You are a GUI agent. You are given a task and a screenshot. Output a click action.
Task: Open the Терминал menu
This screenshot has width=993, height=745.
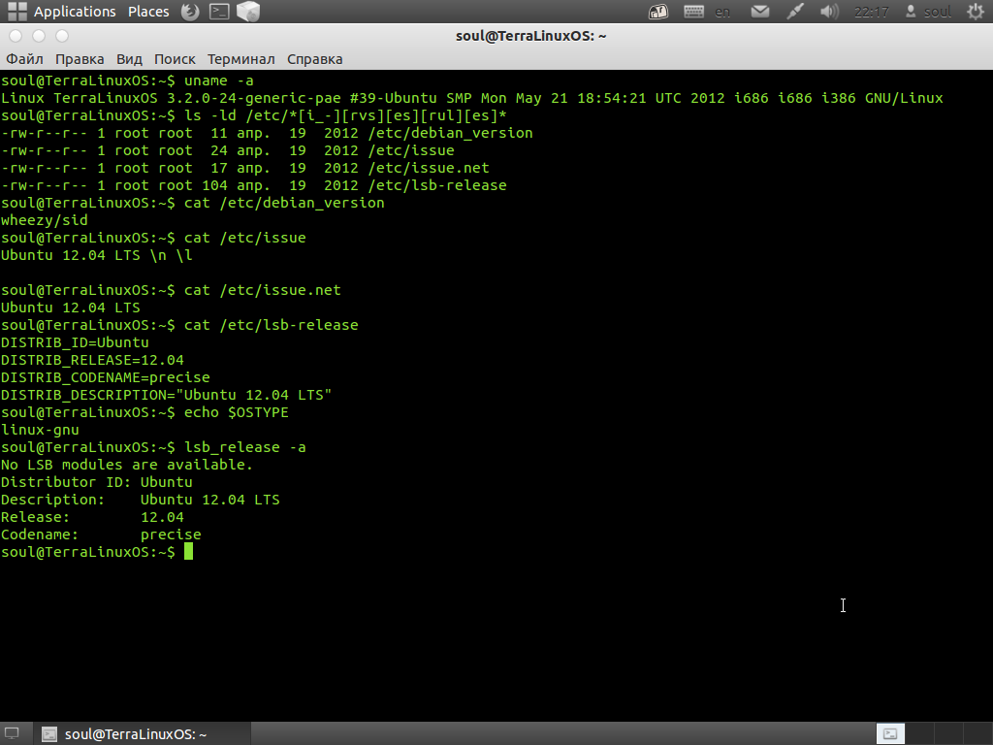(x=241, y=59)
